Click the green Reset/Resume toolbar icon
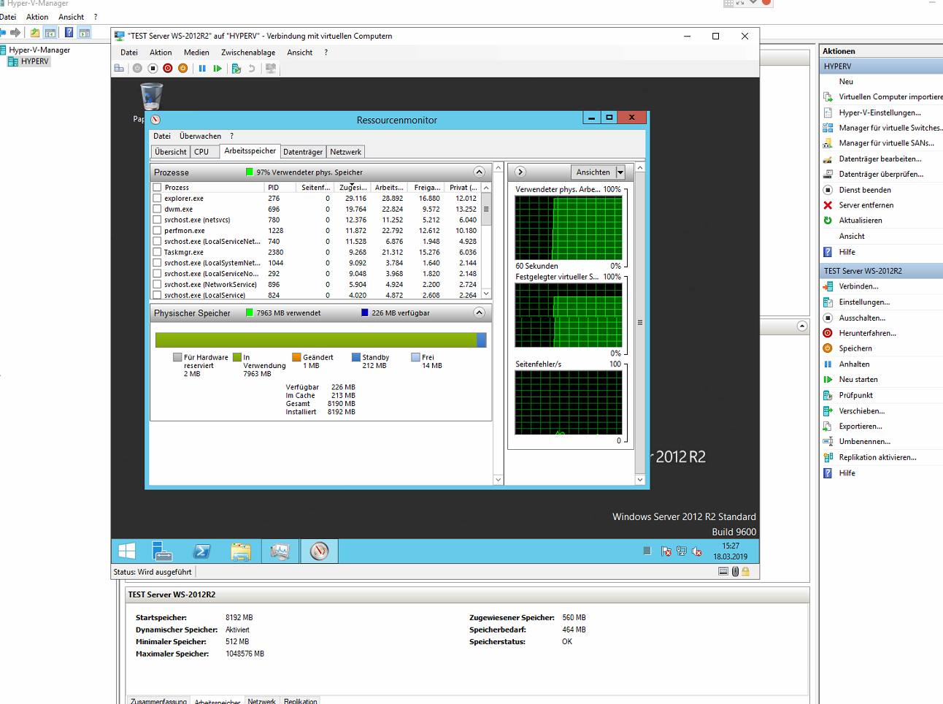The width and height of the screenshot is (943, 704). (x=218, y=69)
